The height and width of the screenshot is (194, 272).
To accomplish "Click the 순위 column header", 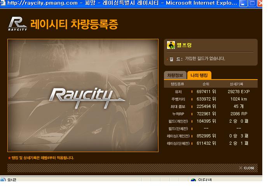I will pyautogui.click(x=206, y=84).
